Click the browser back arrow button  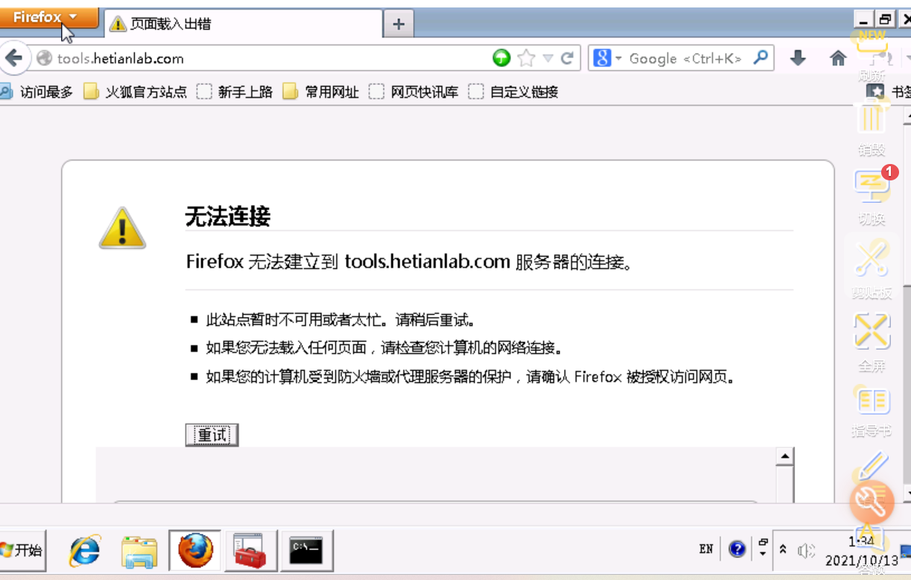16,58
